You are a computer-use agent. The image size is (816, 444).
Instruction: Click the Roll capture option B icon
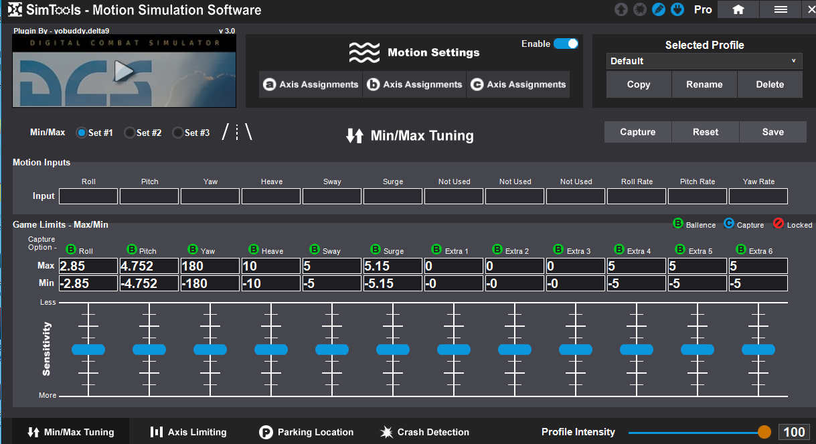click(71, 250)
